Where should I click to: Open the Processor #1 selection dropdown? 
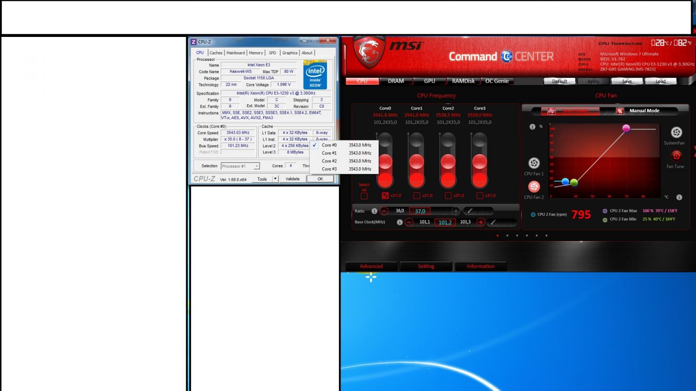tap(240, 166)
